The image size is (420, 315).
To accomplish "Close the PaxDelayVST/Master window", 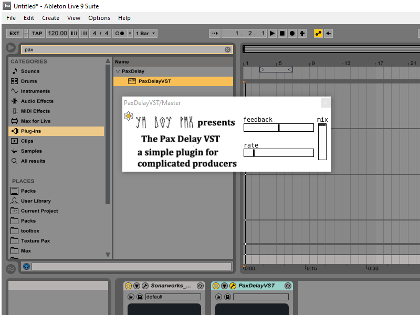I will click(x=325, y=102).
